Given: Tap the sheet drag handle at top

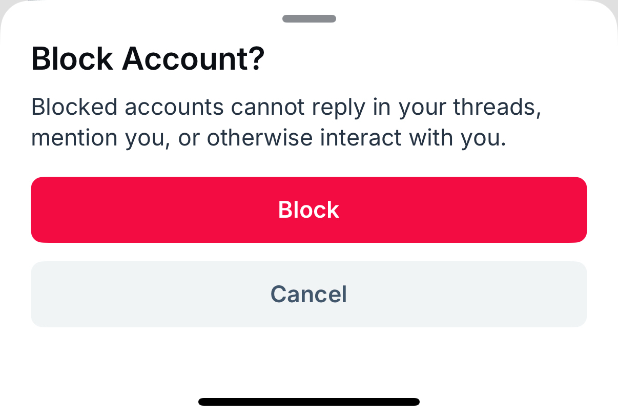Looking at the screenshot, I should click(309, 19).
